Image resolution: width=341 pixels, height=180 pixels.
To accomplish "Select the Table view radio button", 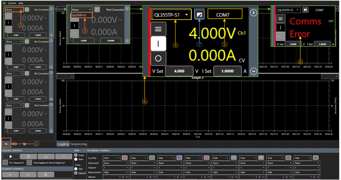I will coord(76,159).
